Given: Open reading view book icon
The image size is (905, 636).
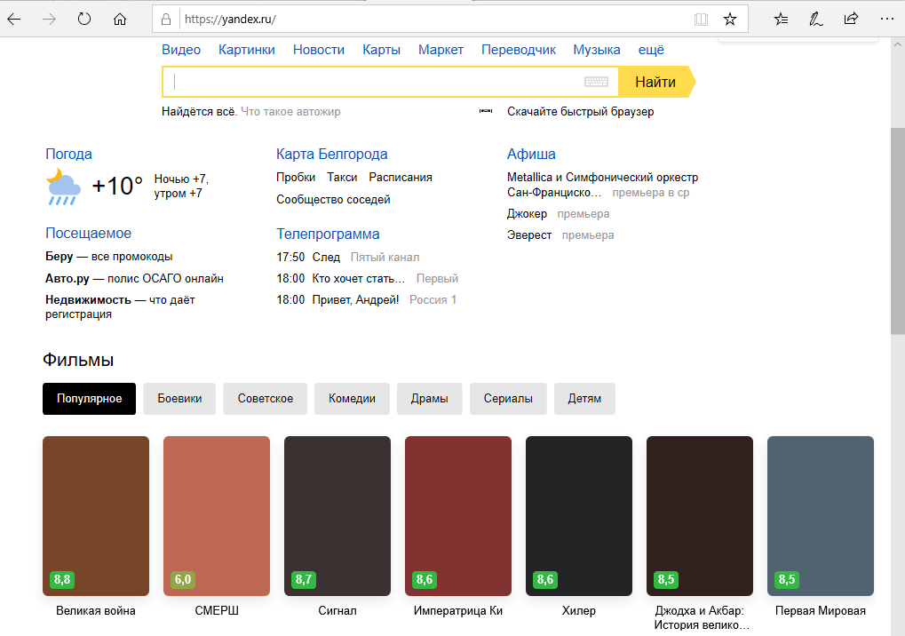Looking at the screenshot, I should 701,19.
